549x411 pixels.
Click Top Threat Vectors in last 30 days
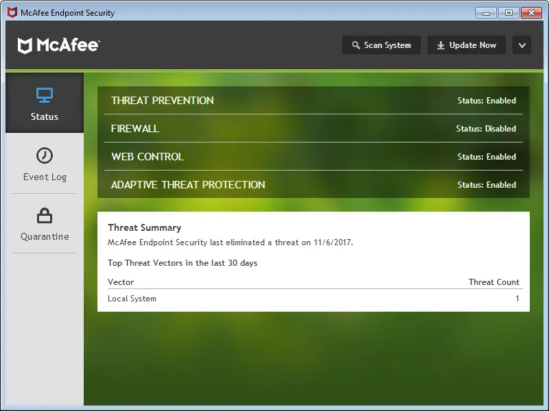[x=183, y=263]
